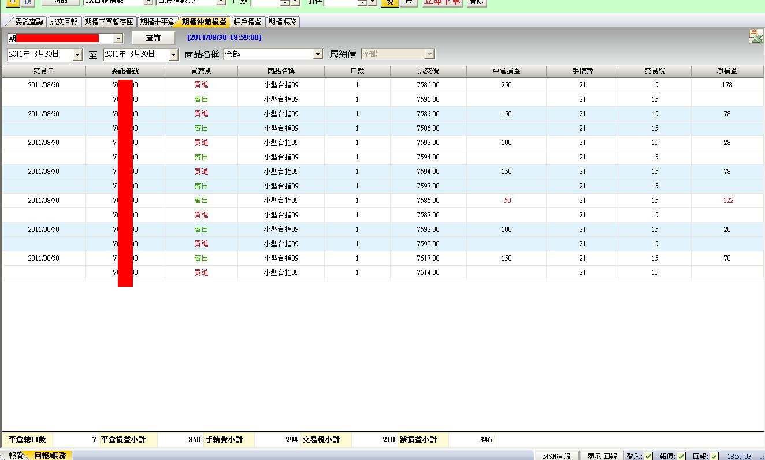The height and width of the screenshot is (460, 765).
Task: Select the 7587.00 price cell
Action: (428, 215)
